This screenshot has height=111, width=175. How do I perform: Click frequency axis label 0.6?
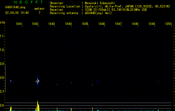(x=2, y=105)
